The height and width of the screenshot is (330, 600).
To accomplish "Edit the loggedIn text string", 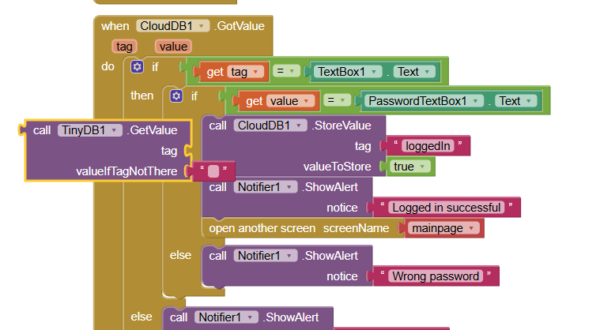I will coord(425,146).
